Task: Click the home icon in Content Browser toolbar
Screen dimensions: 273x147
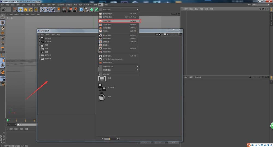Action: pos(159,35)
